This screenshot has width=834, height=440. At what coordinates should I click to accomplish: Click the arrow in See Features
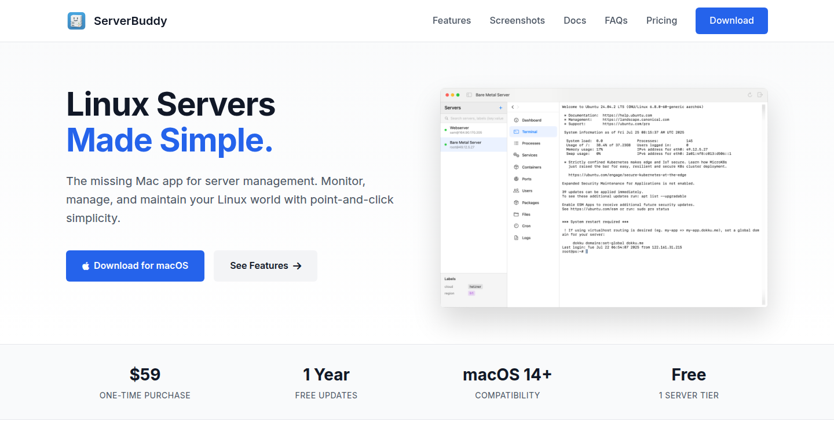[297, 266]
